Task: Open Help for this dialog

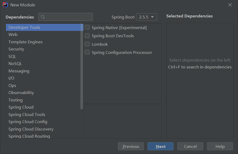Action: pos(220,146)
